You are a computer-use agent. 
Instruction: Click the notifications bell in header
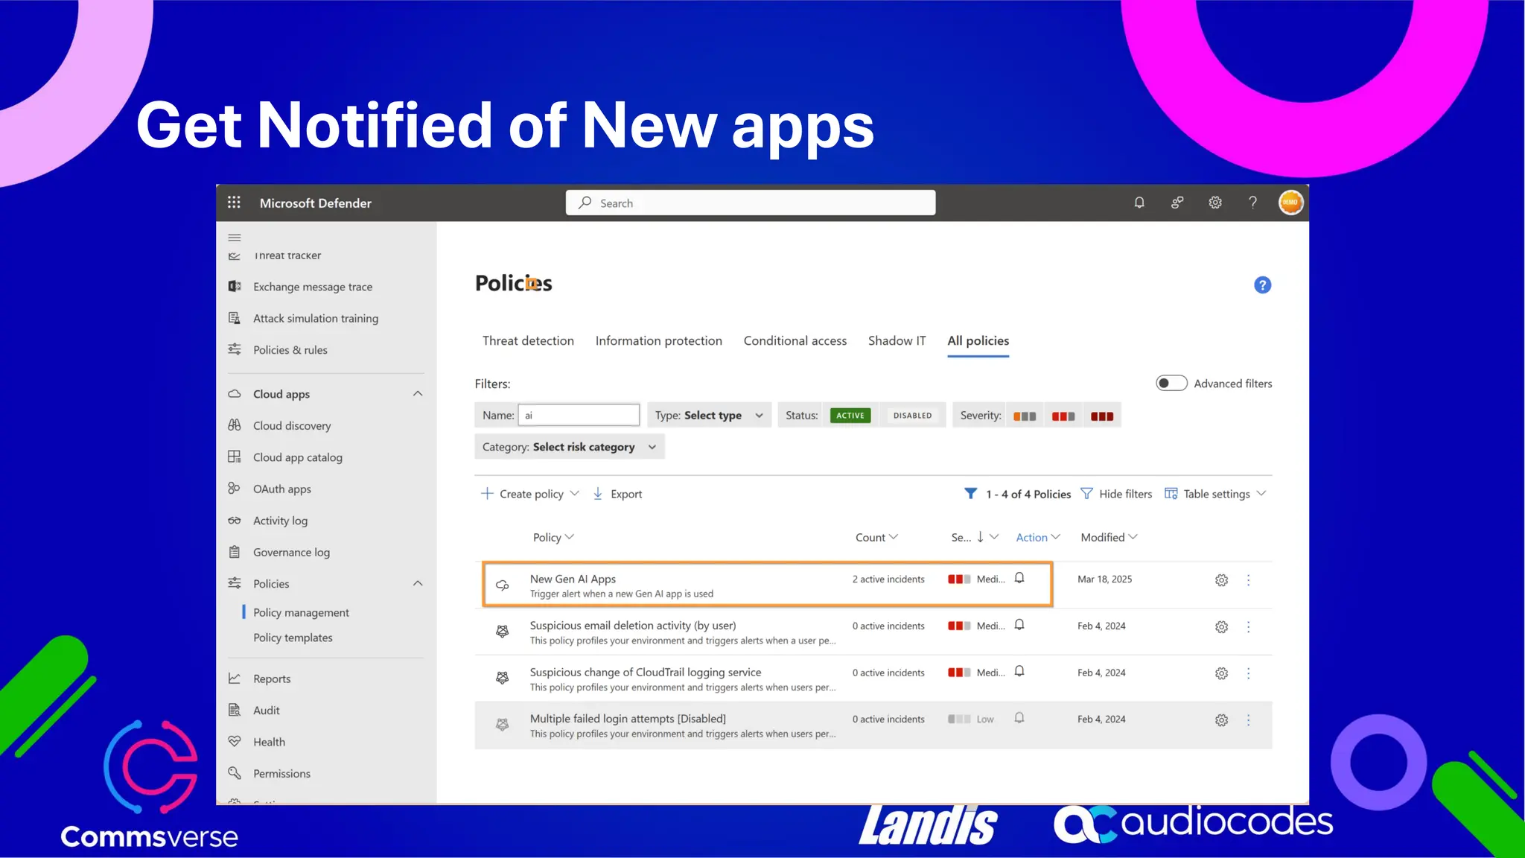pyautogui.click(x=1139, y=203)
